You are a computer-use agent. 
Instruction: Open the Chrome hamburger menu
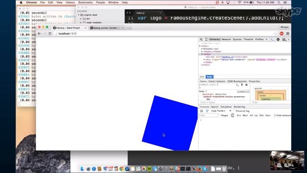pos(288,34)
